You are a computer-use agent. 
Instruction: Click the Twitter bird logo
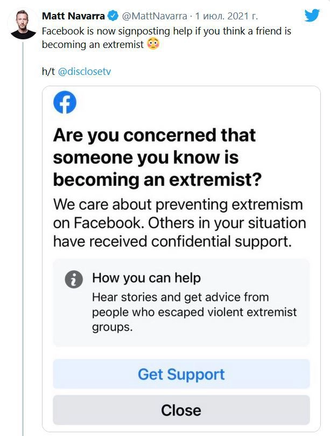click(312, 16)
